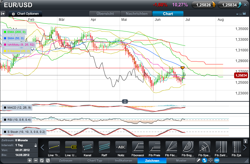Select the Zeichnen bottom tab

pos(152,161)
